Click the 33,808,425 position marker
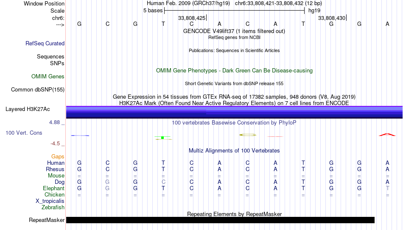403x230 pixels. 192,18
